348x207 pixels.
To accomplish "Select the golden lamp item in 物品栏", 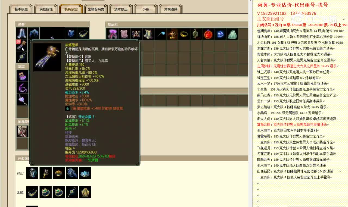I will coord(172,34).
